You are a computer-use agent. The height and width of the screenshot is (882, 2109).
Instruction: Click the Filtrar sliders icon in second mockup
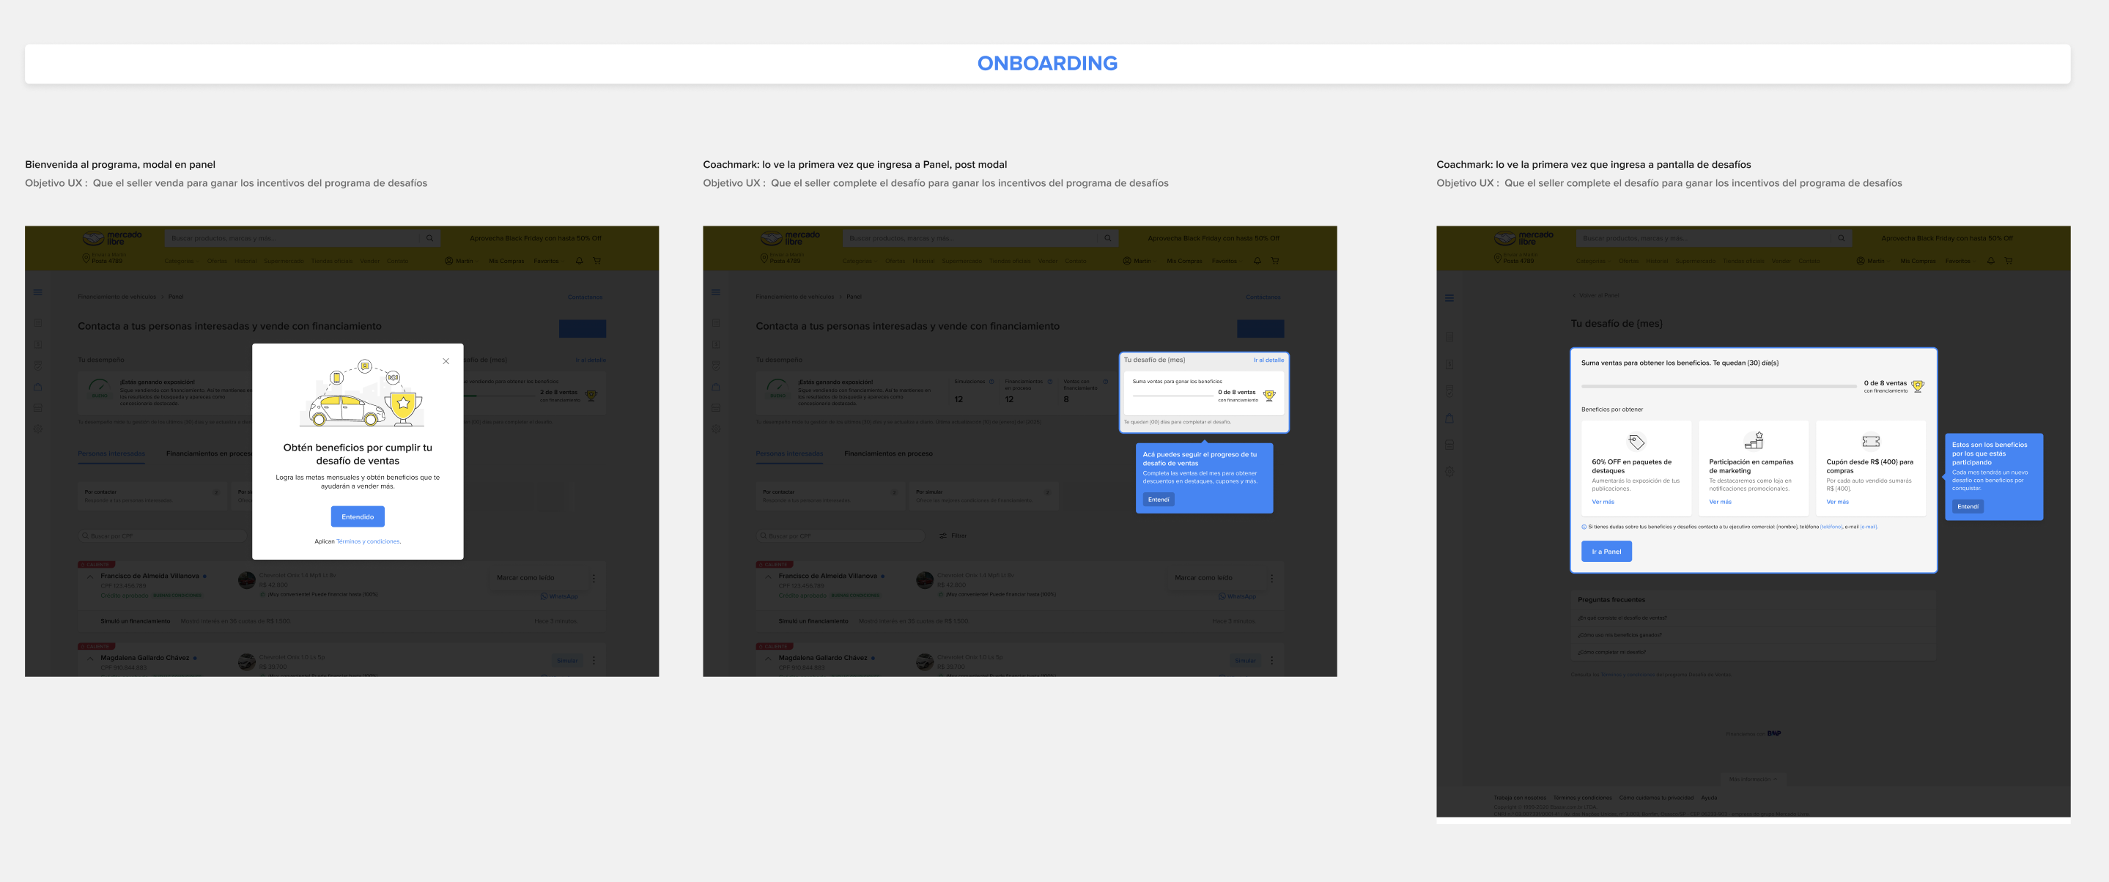943,536
